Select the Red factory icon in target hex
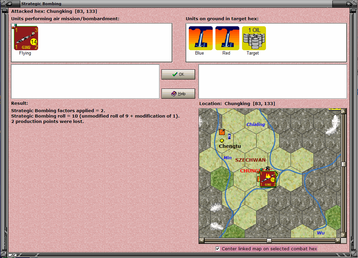Viewport: 358px width, 258px height. [x=228, y=38]
